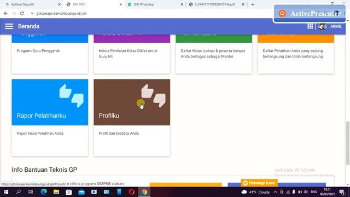The height and width of the screenshot is (197, 350).
Task: Open Task View on the taskbar
Action: coord(31,192)
